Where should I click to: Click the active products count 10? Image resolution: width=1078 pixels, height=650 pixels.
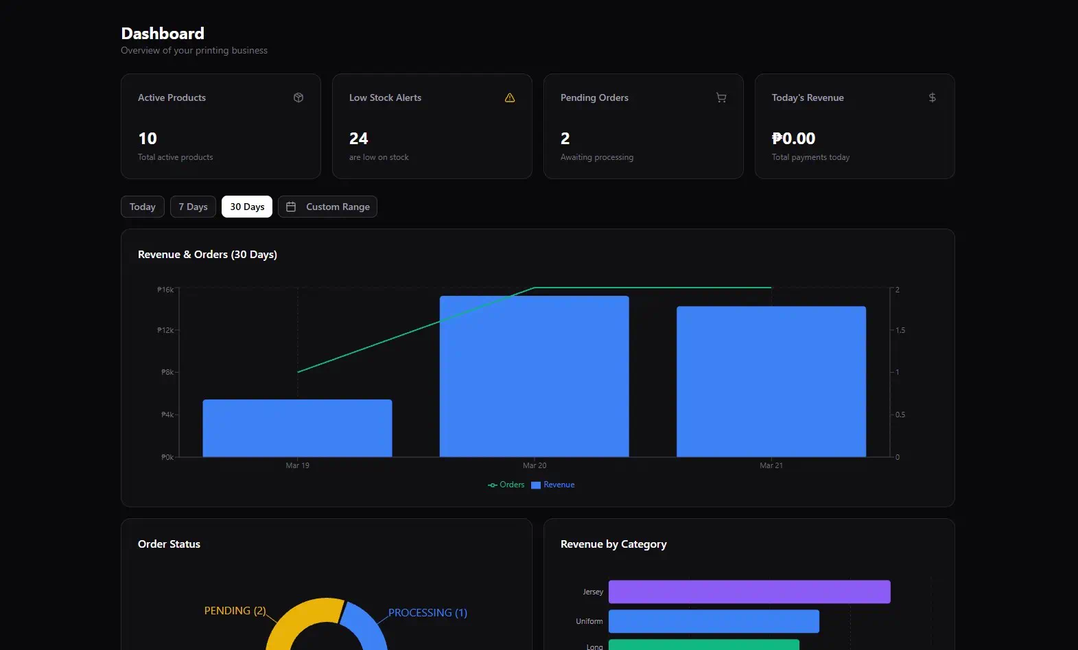pos(148,139)
